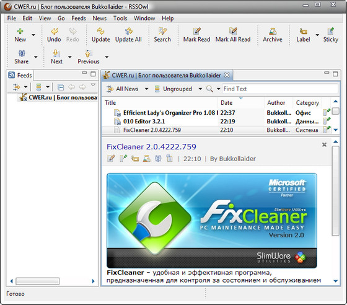Go to Previous news item

coord(89,57)
